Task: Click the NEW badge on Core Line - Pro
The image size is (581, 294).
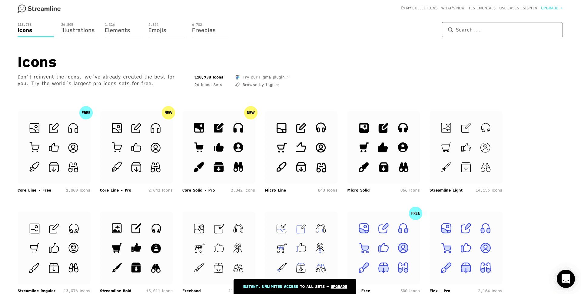Action: tap(168, 113)
